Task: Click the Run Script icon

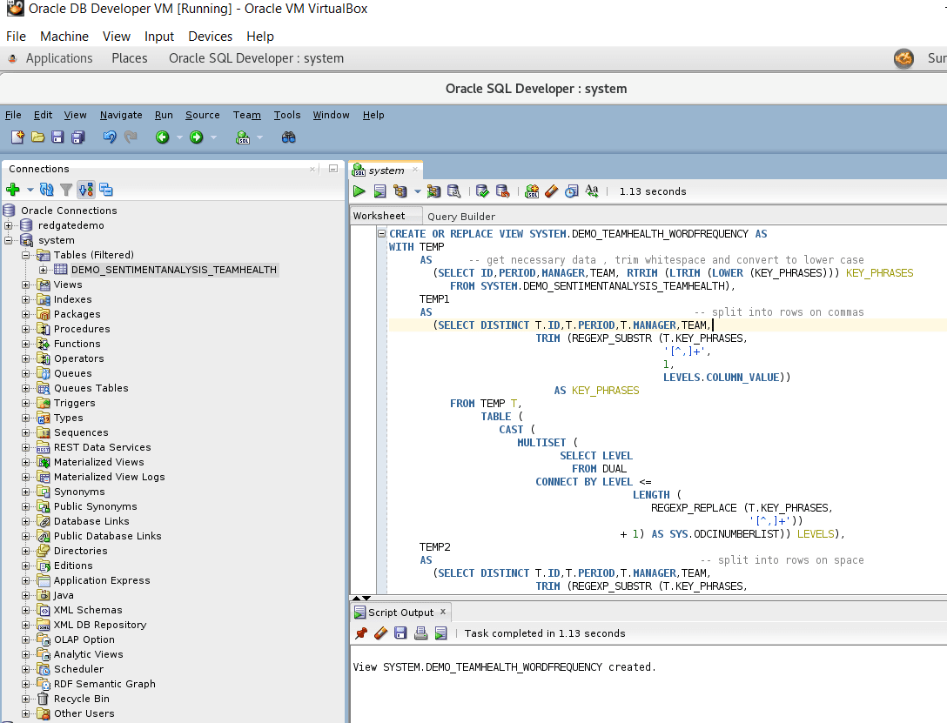Action: (379, 191)
